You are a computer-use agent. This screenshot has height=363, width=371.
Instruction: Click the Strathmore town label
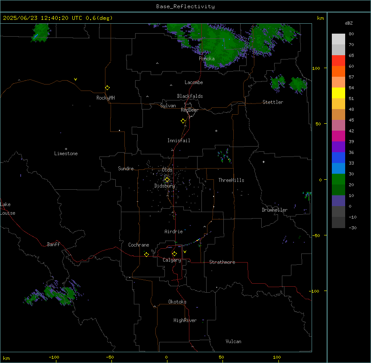[222, 262]
